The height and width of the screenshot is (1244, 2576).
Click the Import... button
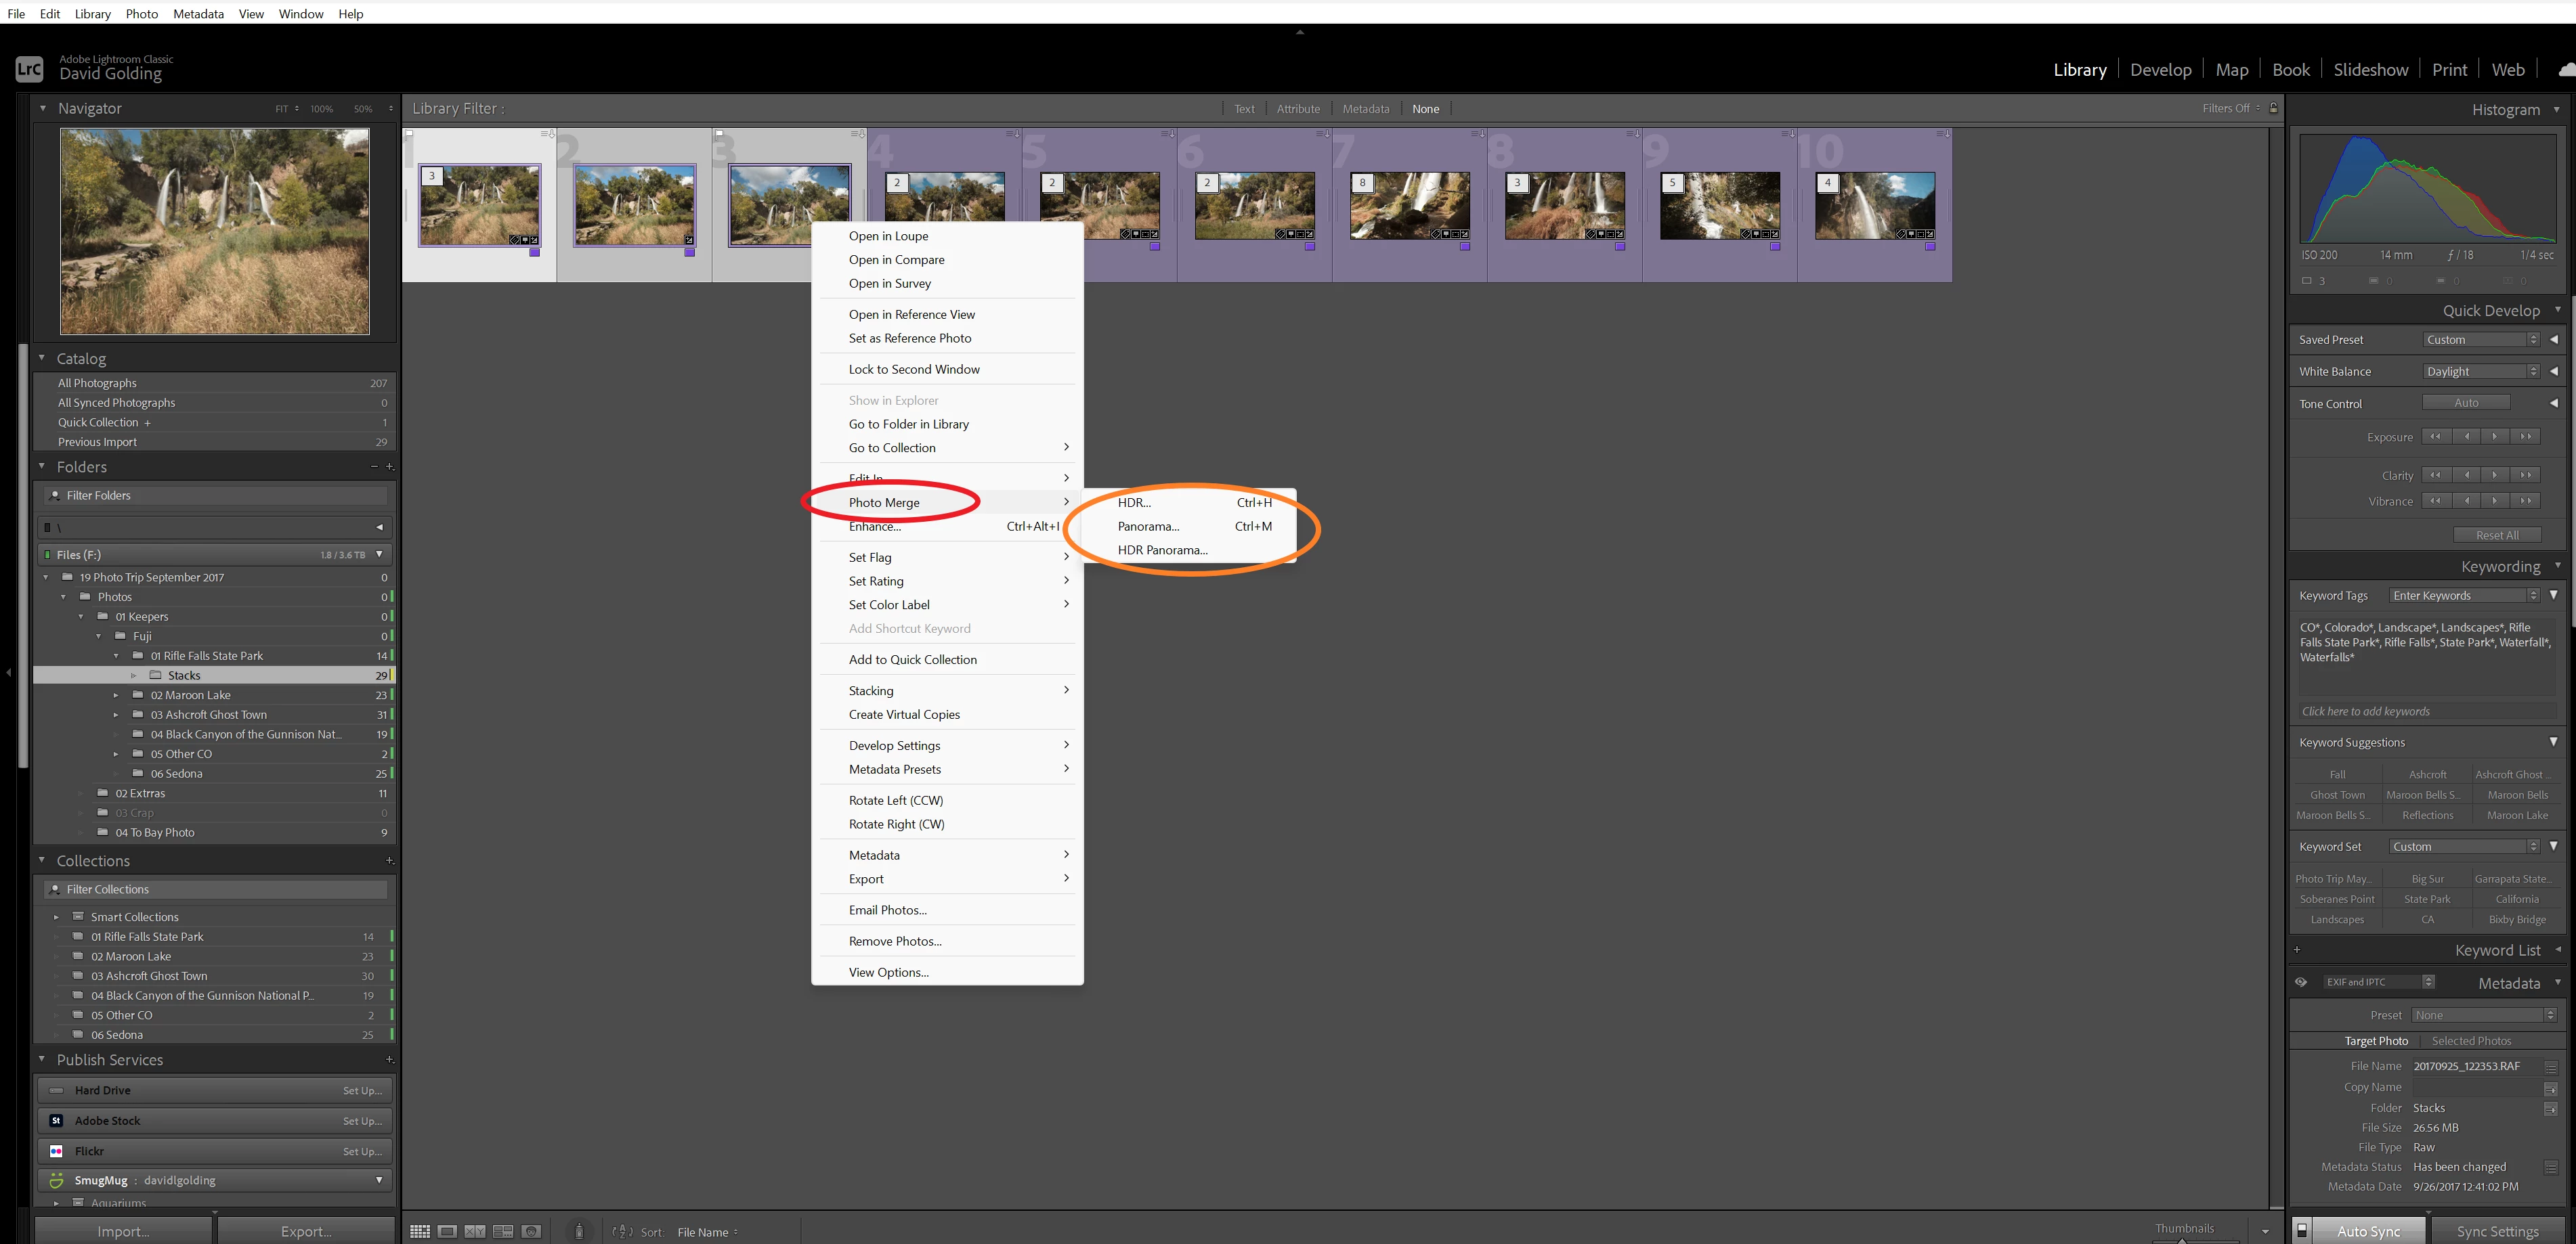click(x=123, y=1231)
